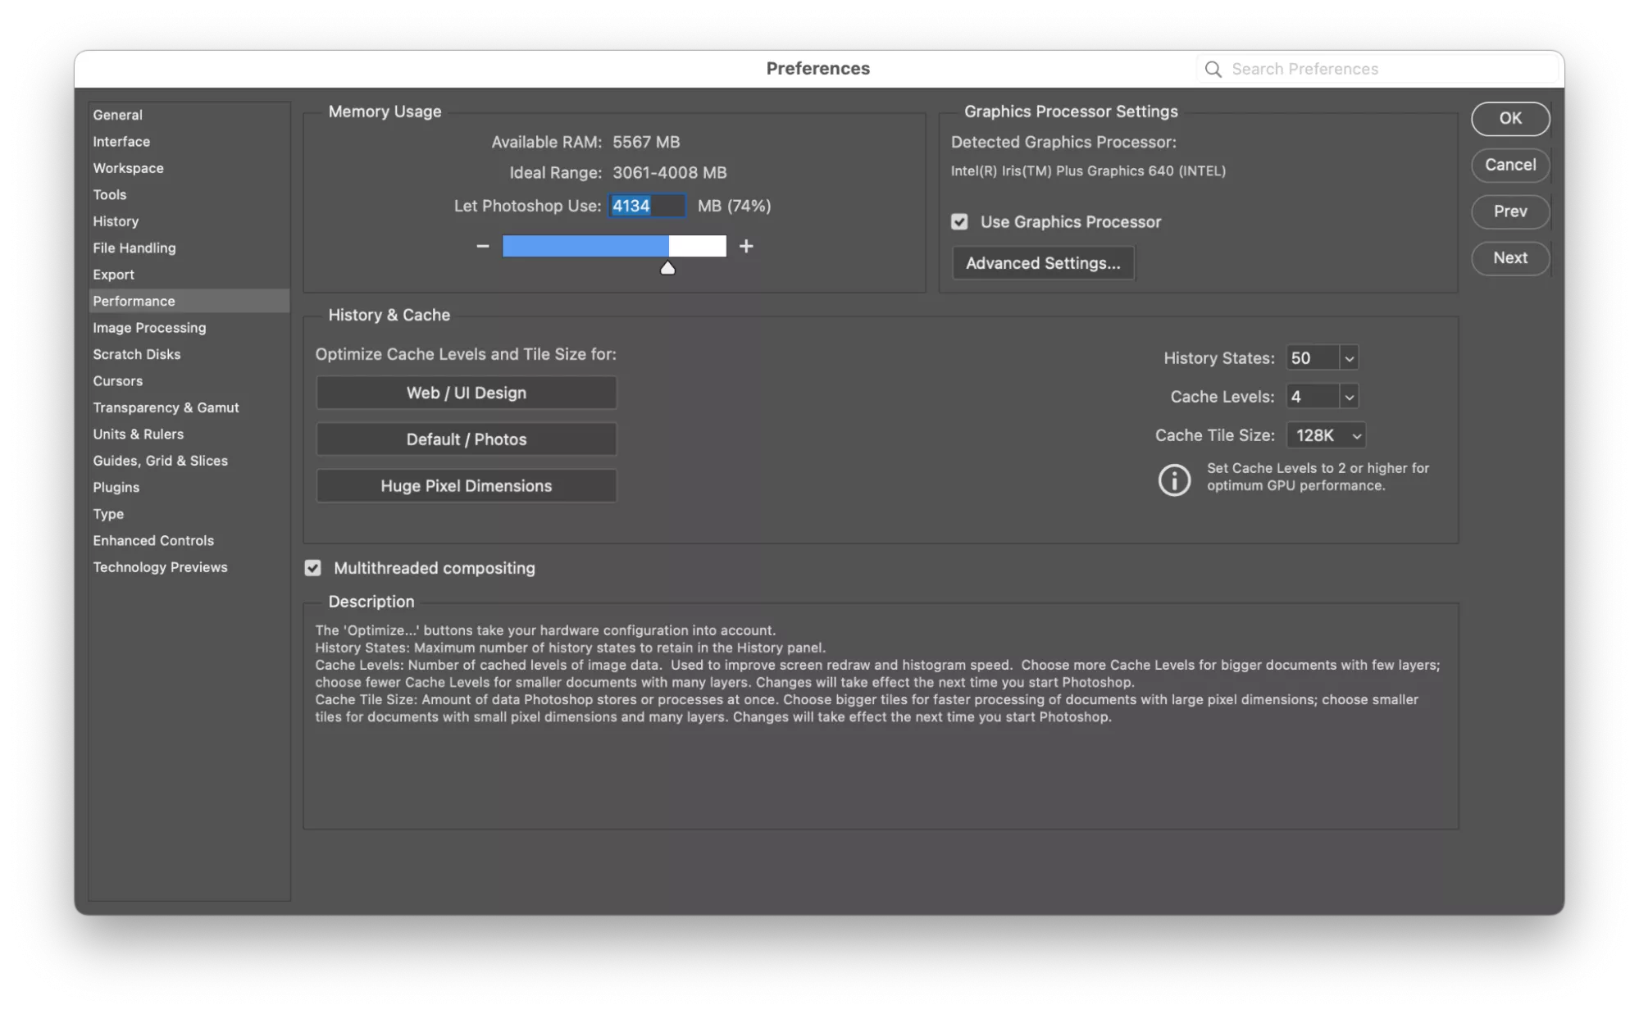Image resolution: width=1639 pixels, height=1014 pixels.
Task: Open the Cache Tile Size dropdown
Action: click(1326, 435)
